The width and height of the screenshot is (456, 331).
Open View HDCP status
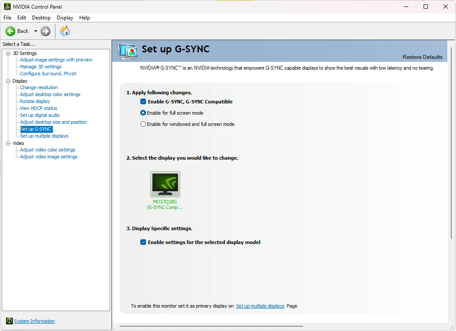pyautogui.click(x=39, y=109)
